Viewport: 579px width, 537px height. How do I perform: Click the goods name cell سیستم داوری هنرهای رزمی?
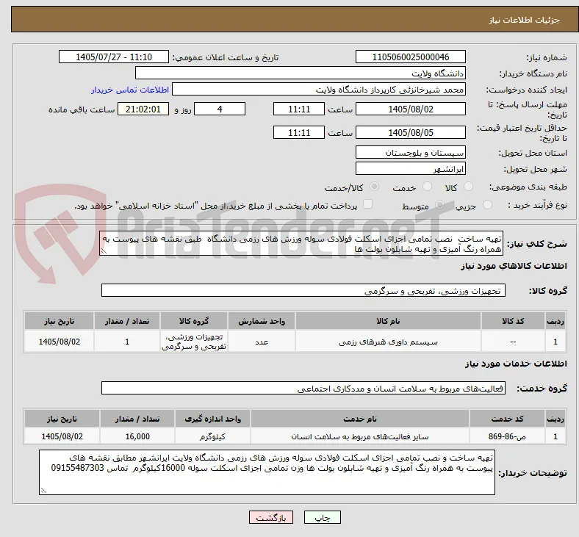click(x=388, y=342)
